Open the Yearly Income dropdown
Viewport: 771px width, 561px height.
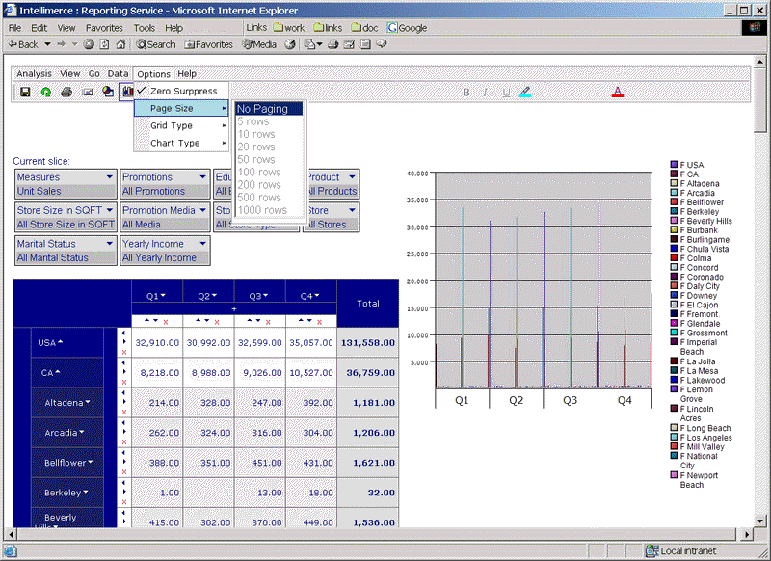point(202,243)
